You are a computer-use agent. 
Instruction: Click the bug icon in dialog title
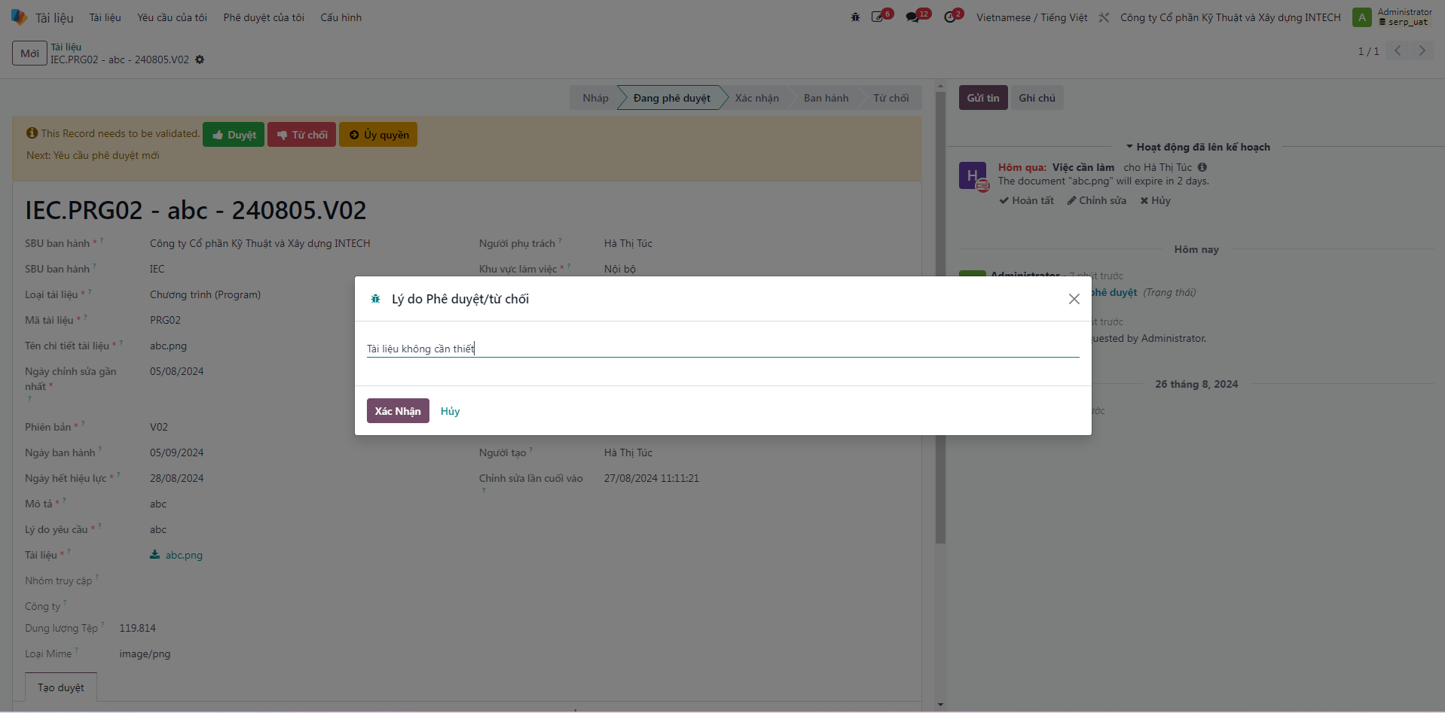(x=375, y=299)
